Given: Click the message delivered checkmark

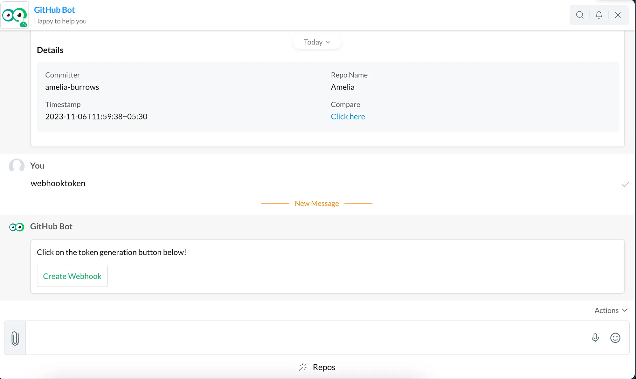Looking at the screenshot, I should [625, 185].
